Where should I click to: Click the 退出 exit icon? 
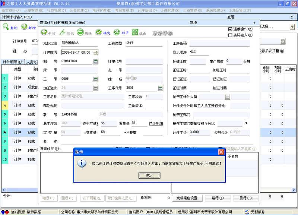pos(135,31)
